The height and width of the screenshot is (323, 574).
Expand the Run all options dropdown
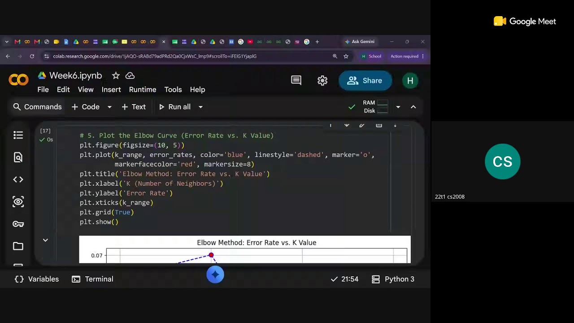pyautogui.click(x=200, y=107)
